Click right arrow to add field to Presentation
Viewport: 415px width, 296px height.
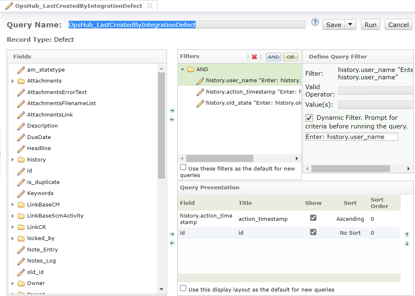(x=172, y=234)
